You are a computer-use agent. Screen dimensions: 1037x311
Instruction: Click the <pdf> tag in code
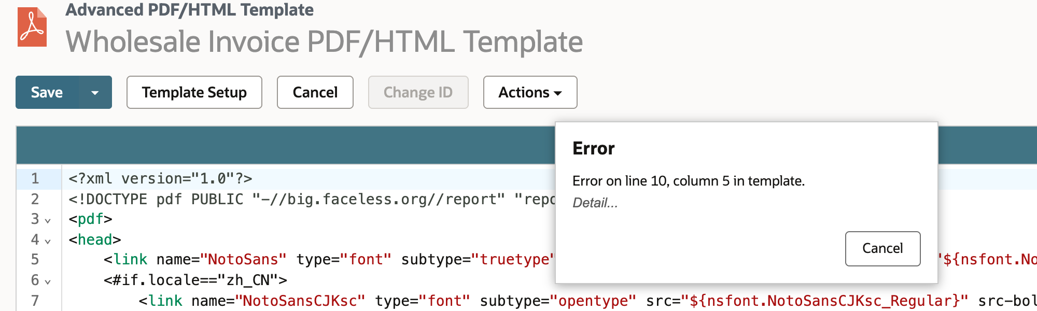(x=90, y=219)
